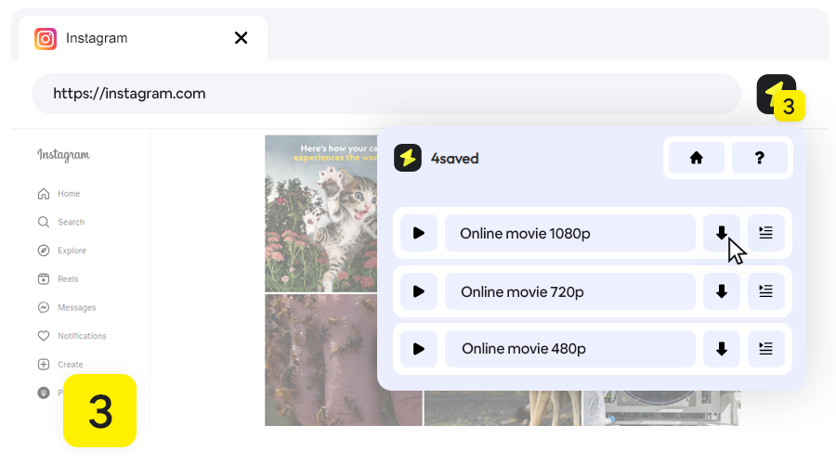
Task: Switch to the Instagram browser tab
Action: click(x=130, y=38)
